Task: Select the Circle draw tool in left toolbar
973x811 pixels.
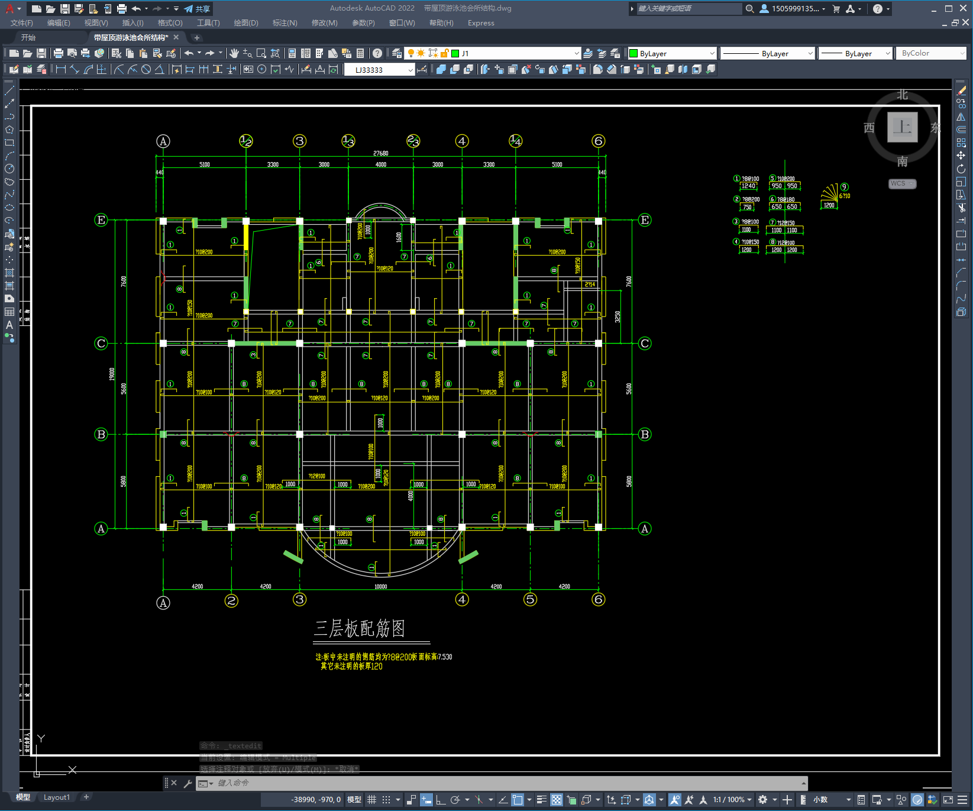Action: pyautogui.click(x=9, y=169)
